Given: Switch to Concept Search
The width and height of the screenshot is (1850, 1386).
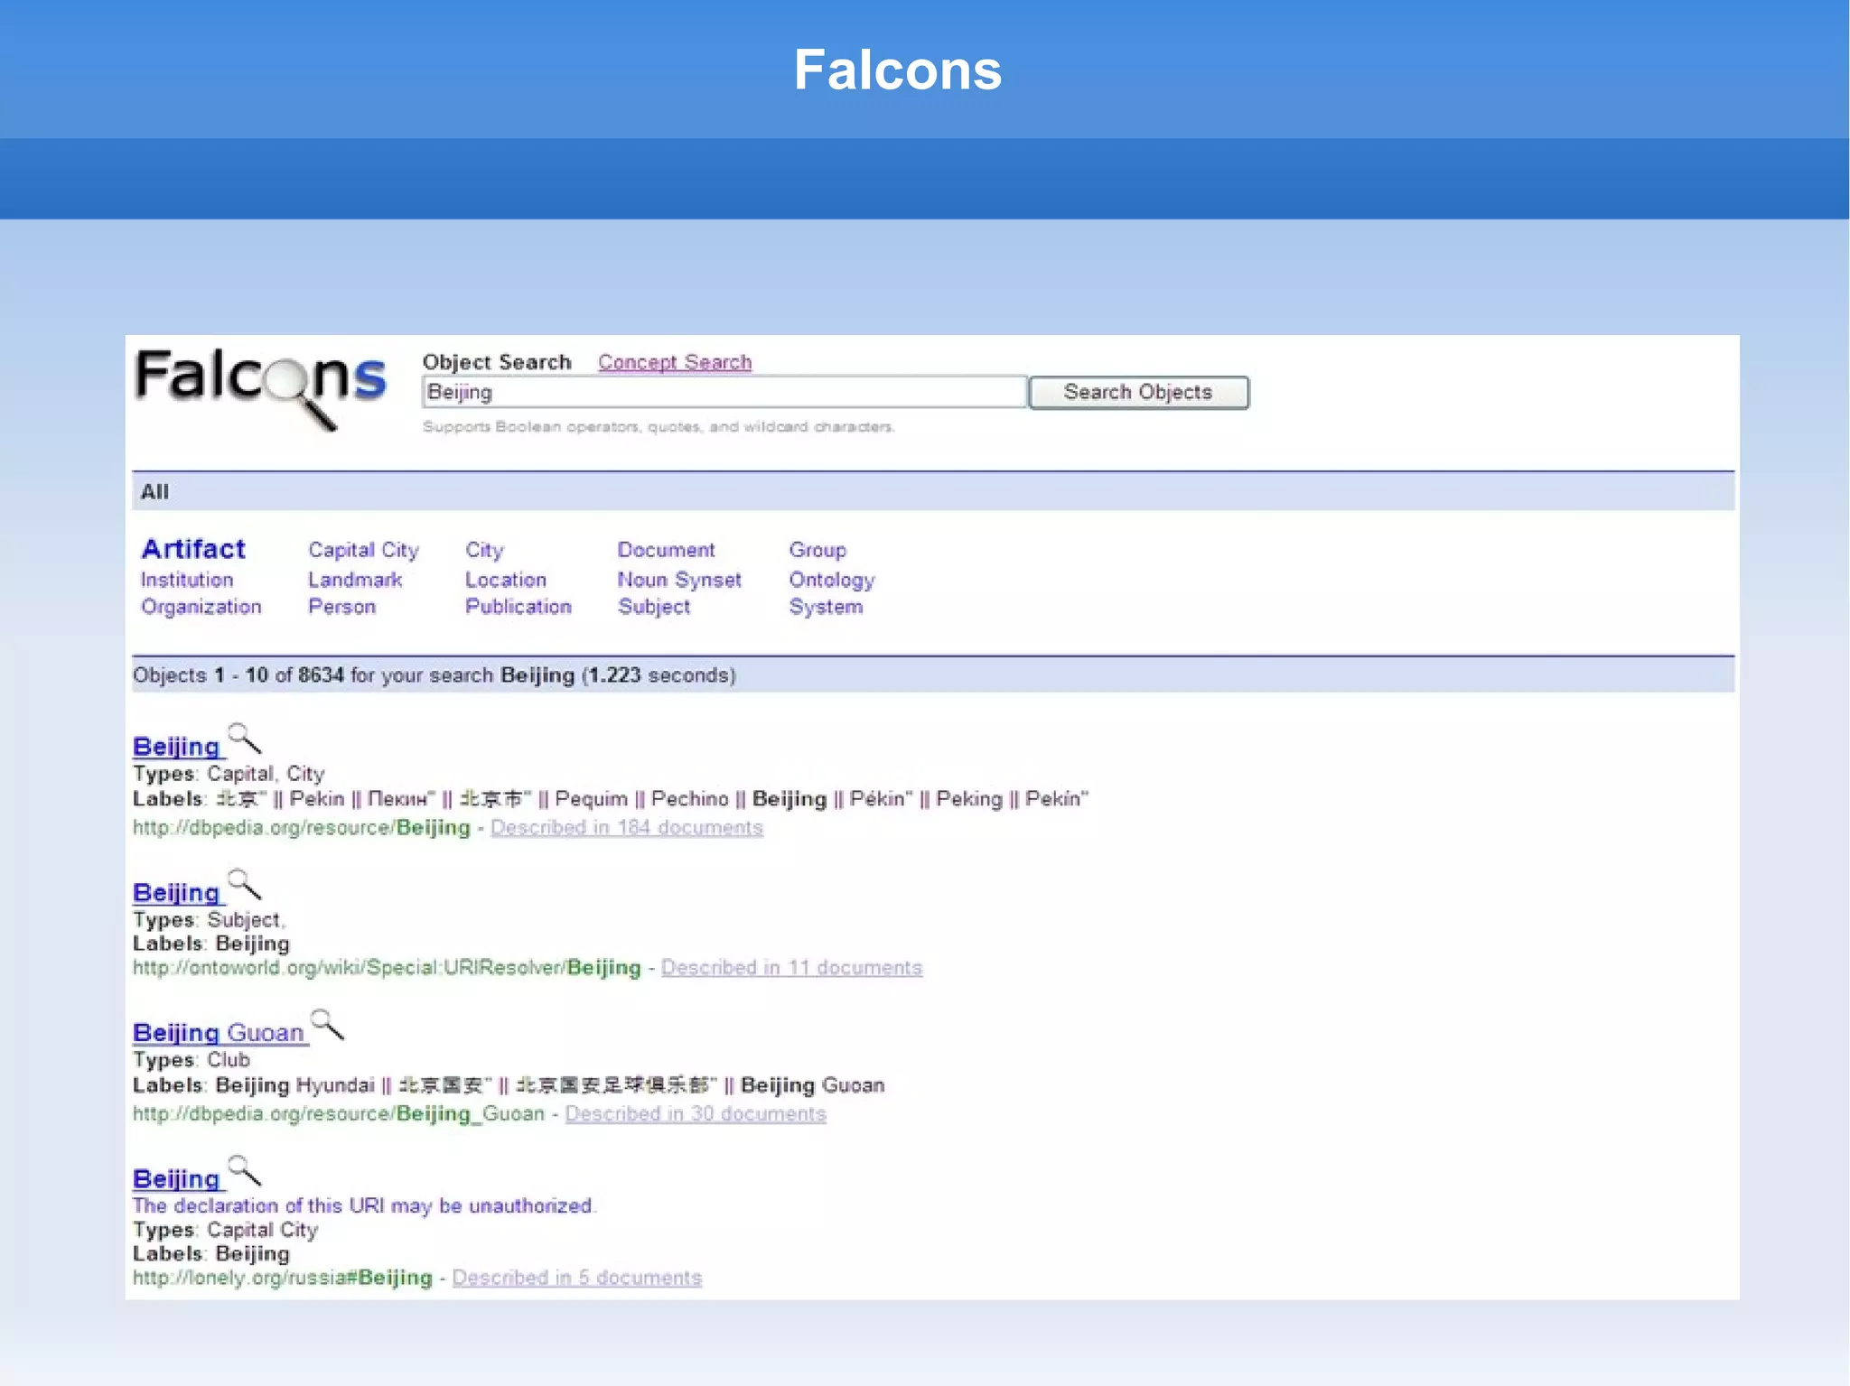Looking at the screenshot, I should click(x=675, y=362).
